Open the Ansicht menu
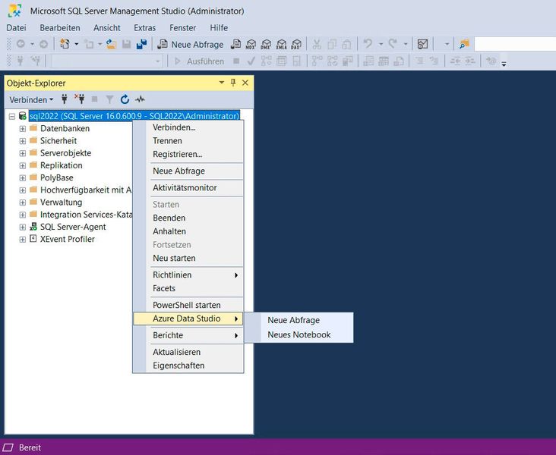 point(107,27)
